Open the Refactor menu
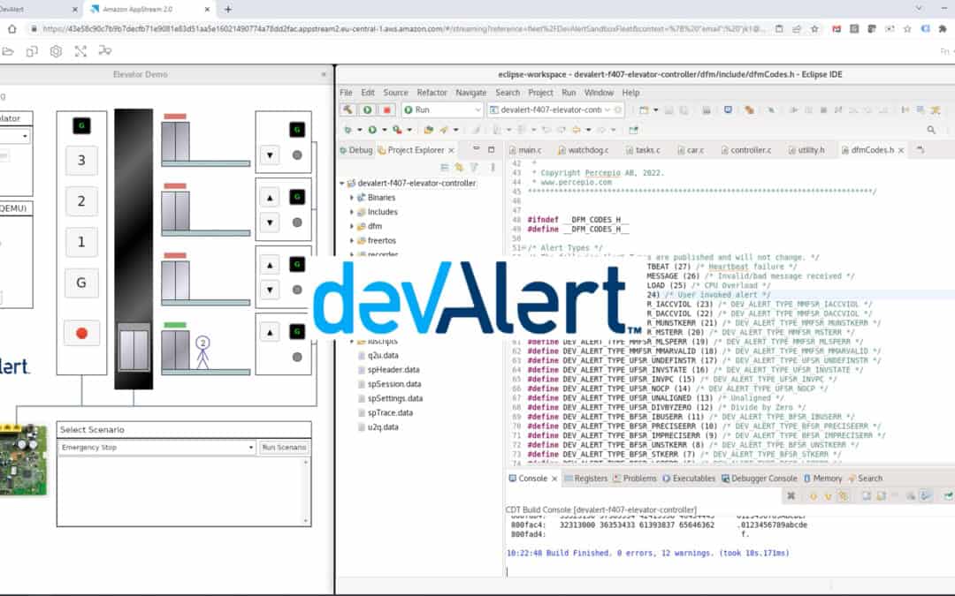This screenshot has width=955, height=596. click(x=432, y=93)
